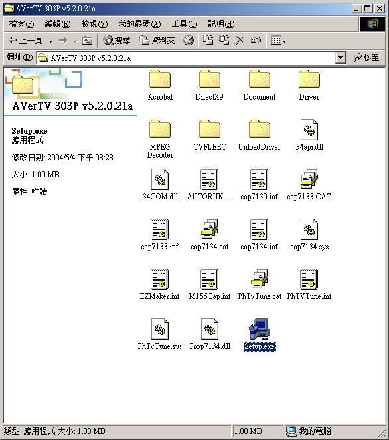This screenshot has width=389, height=440.
Task: Click the Back (上一頁) button
Action: coord(25,41)
